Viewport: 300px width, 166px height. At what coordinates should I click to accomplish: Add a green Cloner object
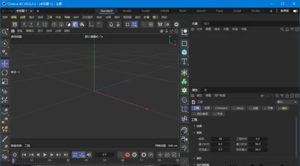pyautogui.click(x=184, y=81)
